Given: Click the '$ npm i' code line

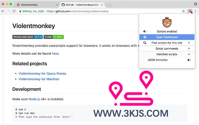Looking at the screenshot, I should pyautogui.click(x=21, y=109).
